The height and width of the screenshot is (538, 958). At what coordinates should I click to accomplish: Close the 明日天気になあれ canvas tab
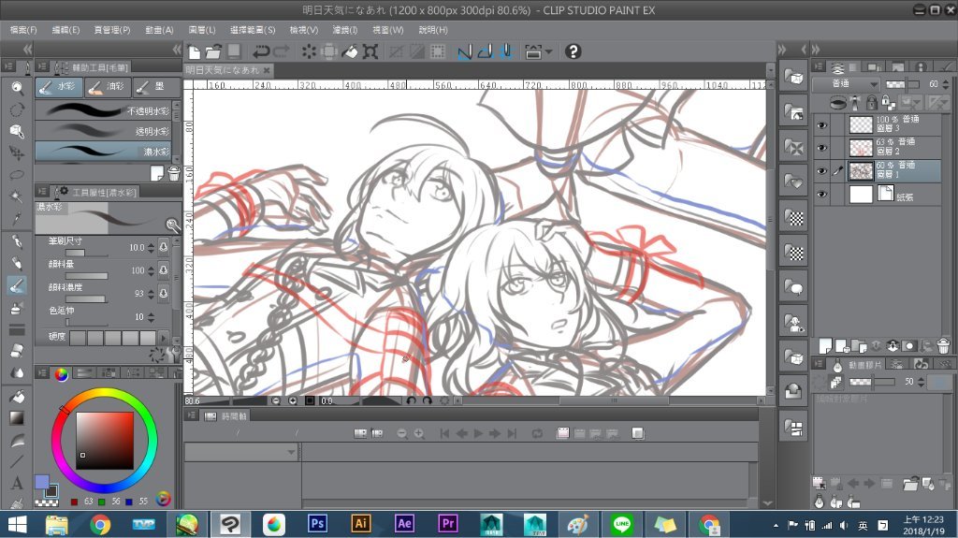[267, 70]
